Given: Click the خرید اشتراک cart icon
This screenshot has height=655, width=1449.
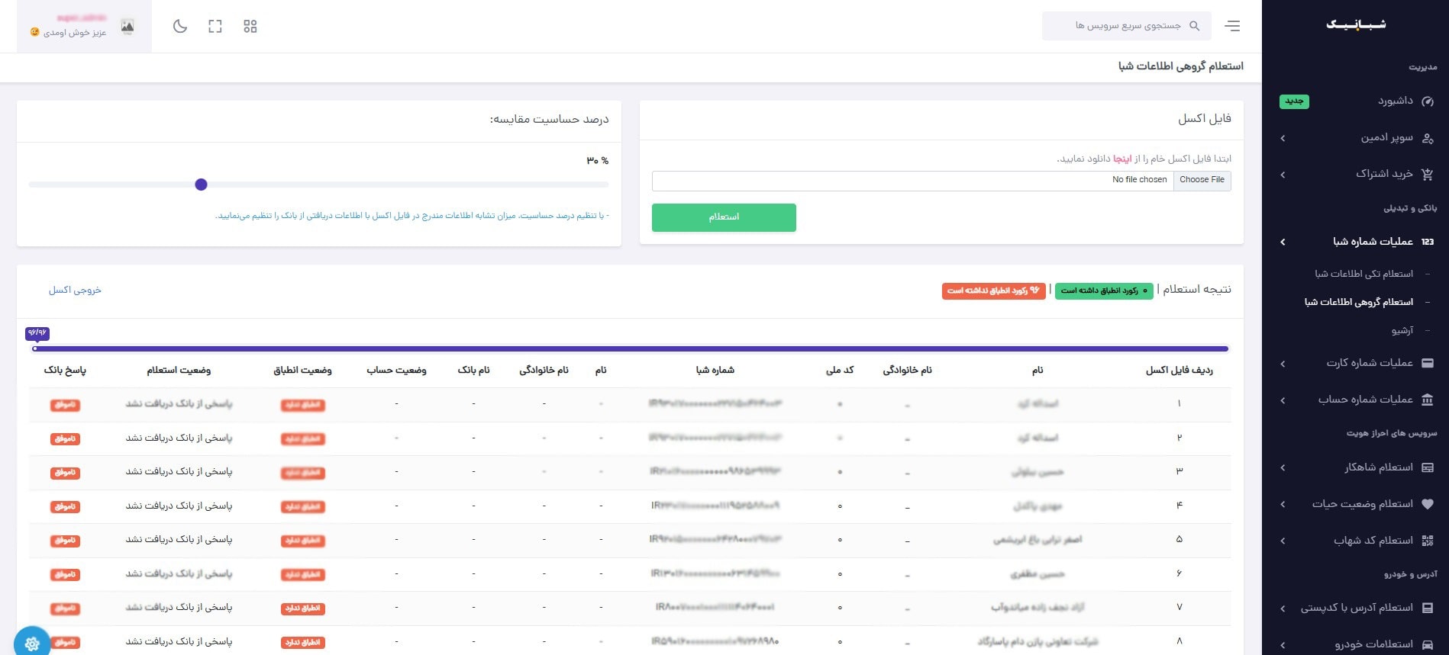Looking at the screenshot, I should pos(1428,174).
